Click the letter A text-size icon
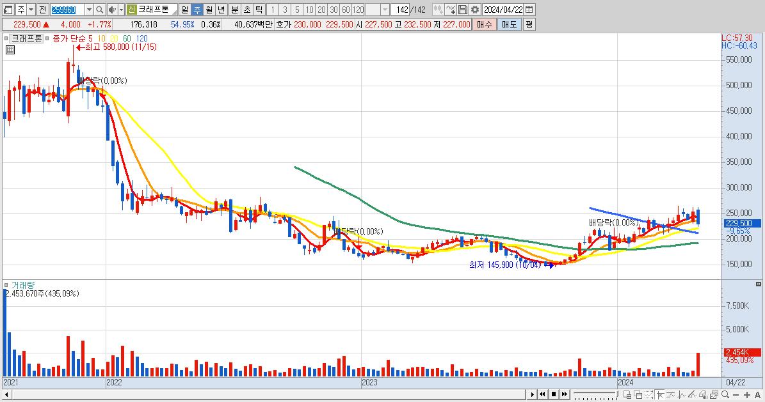This screenshot has height=402, width=765. tap(758, 395)
